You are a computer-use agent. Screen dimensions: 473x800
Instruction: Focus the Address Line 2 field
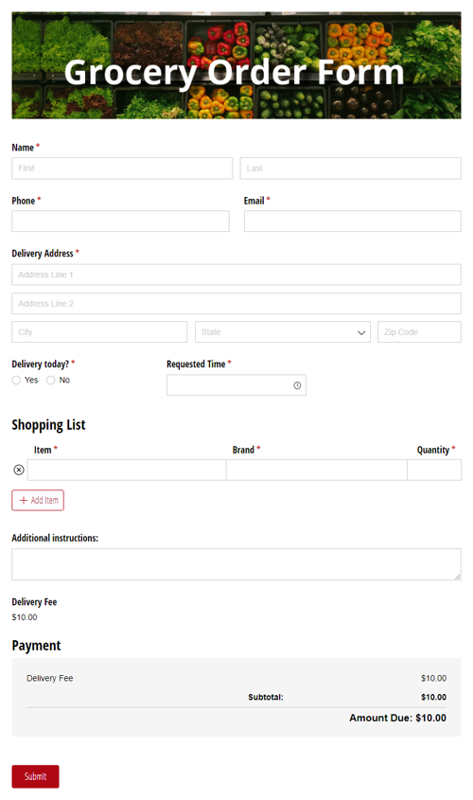tap(236, 304)
